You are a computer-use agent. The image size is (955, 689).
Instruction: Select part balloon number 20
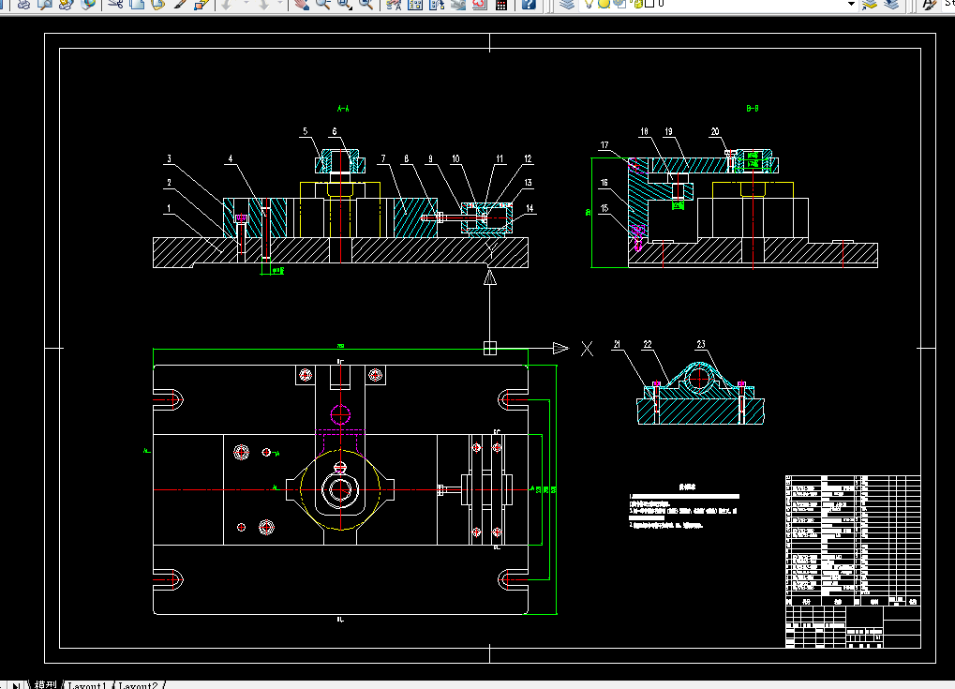(715, 131)
